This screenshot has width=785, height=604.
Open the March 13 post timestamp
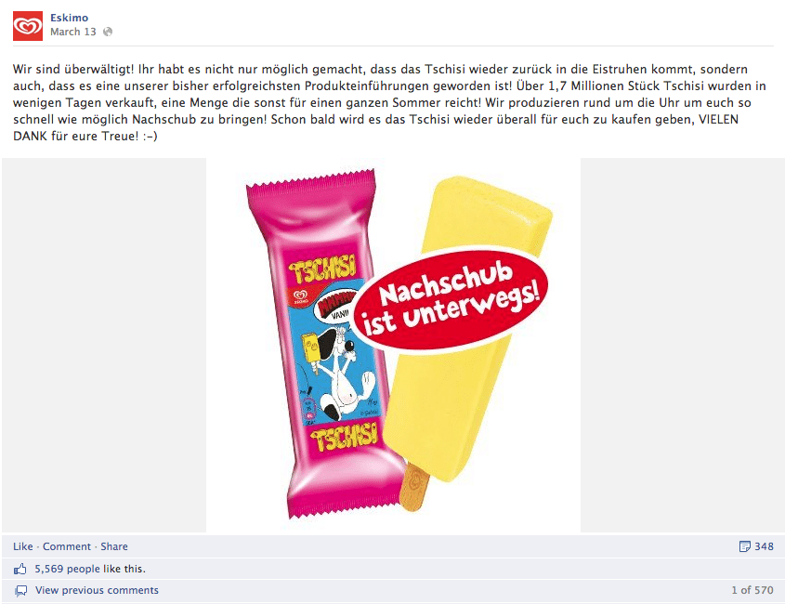(x=73, y=32)
